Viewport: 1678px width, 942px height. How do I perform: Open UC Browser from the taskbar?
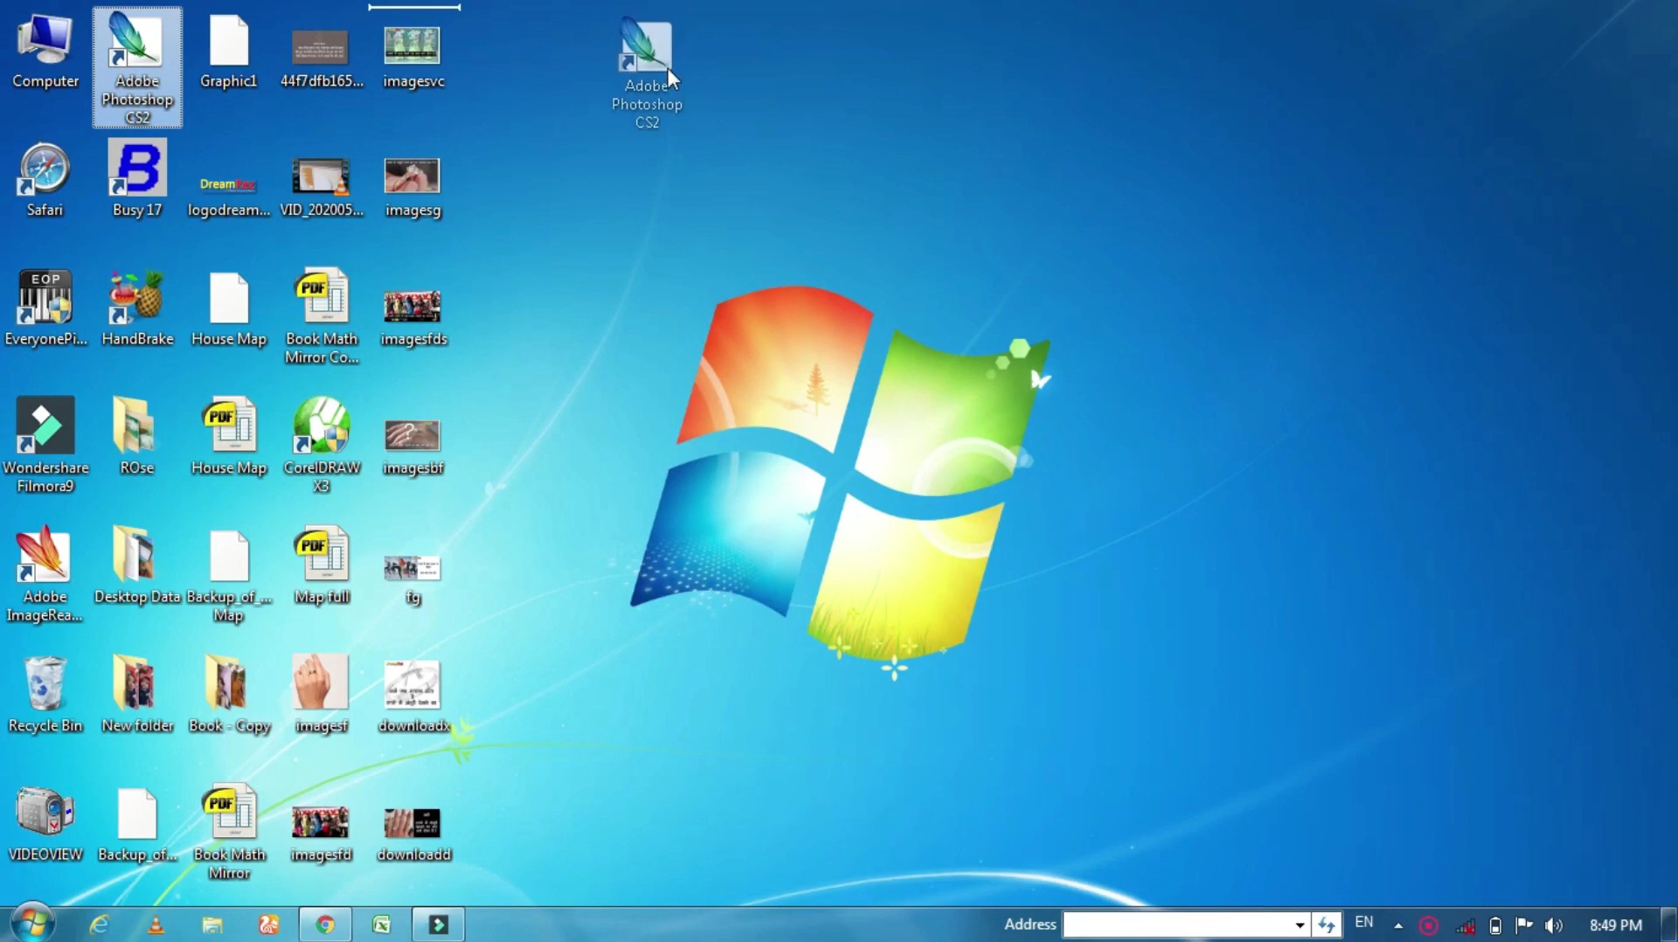(x=268, y=925)
